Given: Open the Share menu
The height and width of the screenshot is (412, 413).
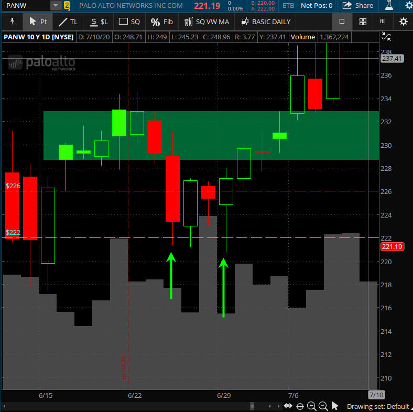Looking at the screenshot, I should click(x=357, y=6).
